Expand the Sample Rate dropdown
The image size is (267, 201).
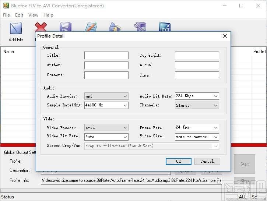tap(106, 105)
